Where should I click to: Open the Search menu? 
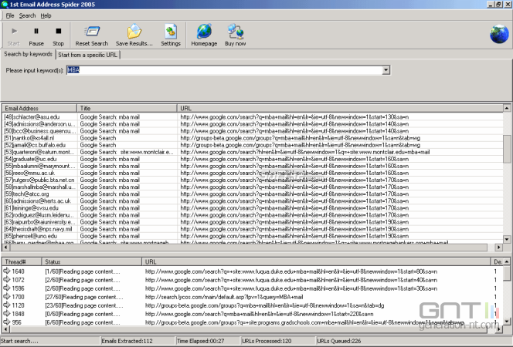(27, 15)
